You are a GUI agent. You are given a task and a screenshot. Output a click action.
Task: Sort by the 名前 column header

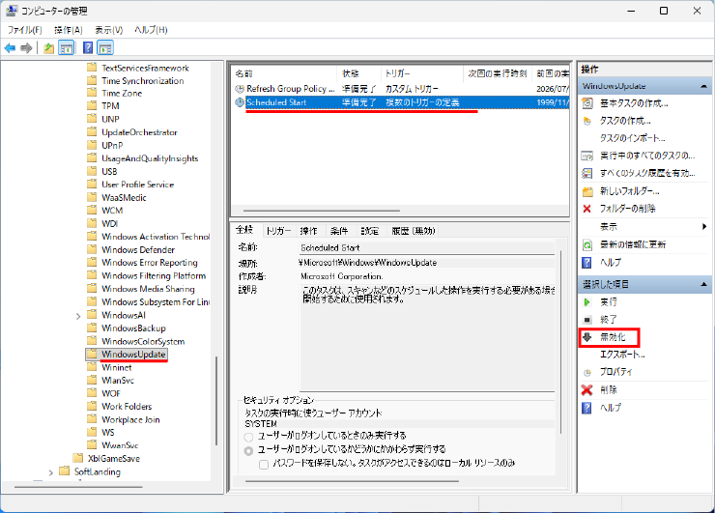(284, 73)
